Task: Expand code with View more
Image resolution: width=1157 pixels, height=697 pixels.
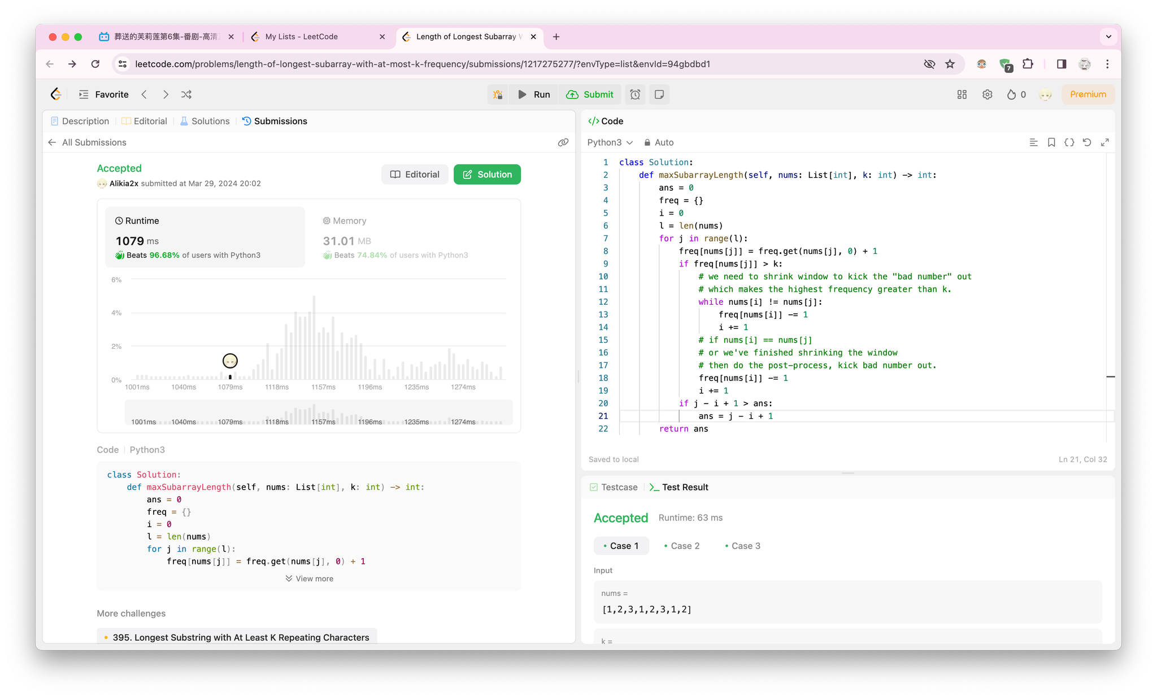Action: point(309,578)
